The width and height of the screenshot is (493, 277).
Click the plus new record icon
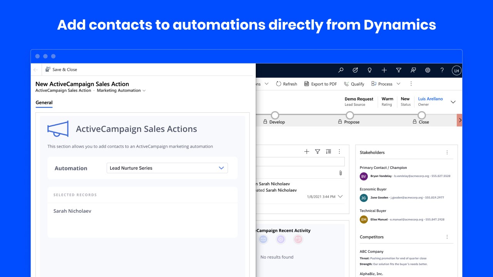384,70
